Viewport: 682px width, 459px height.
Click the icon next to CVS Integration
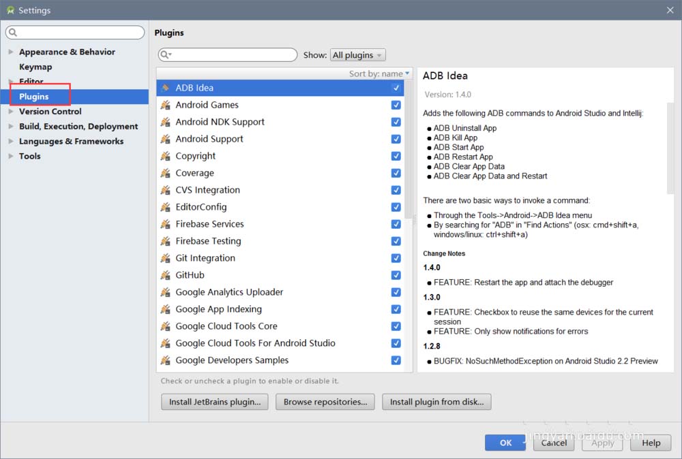pos(165,190)
